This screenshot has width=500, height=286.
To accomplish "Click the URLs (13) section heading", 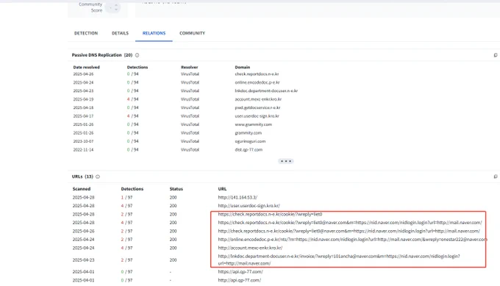I will 82,176.
